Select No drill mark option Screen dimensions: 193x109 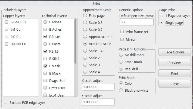point(121,55)
